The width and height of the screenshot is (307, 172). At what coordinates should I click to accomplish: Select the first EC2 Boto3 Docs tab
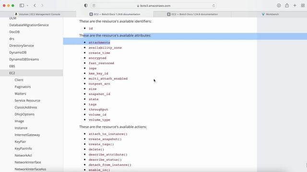coord(115,14)
